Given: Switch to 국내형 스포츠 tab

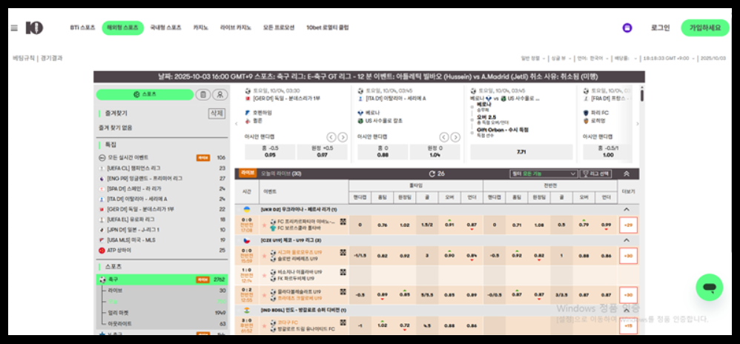Looking at the screenshot, I should tap(165, 28).
